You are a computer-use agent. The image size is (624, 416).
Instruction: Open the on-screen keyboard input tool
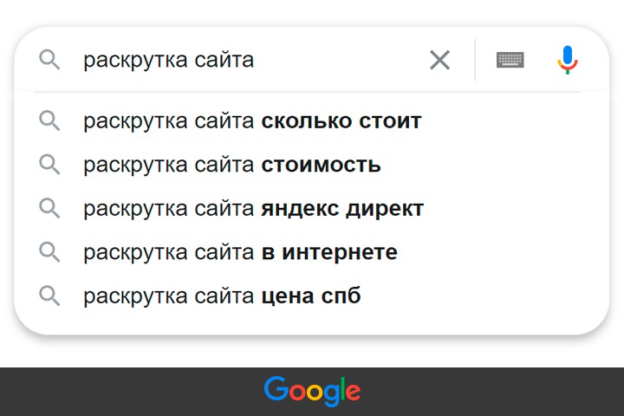click(510, 60)
